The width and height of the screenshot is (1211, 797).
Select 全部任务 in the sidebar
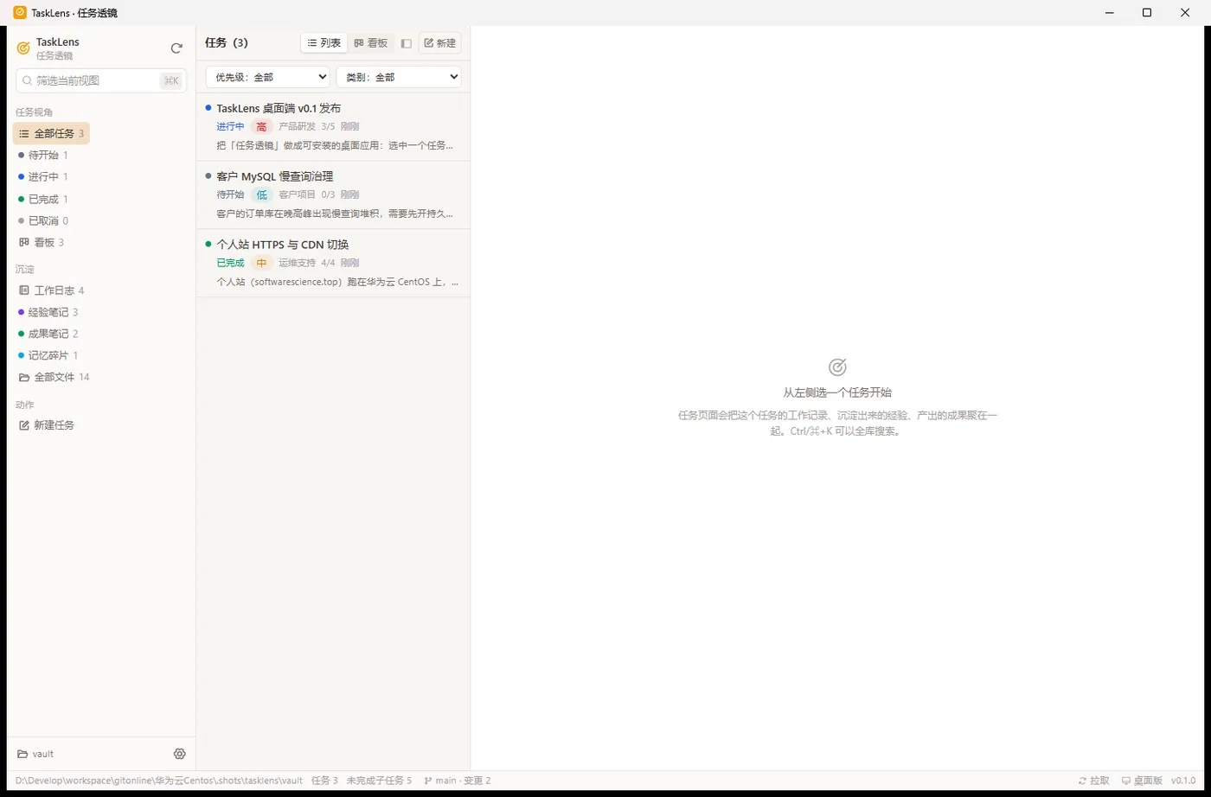pyautogui.click(x=51, y=133)
